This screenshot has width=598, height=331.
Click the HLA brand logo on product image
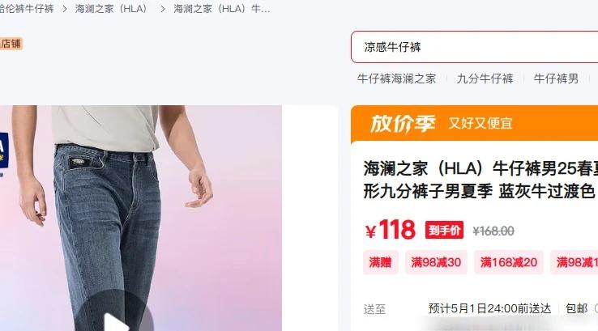pos(4,151)
